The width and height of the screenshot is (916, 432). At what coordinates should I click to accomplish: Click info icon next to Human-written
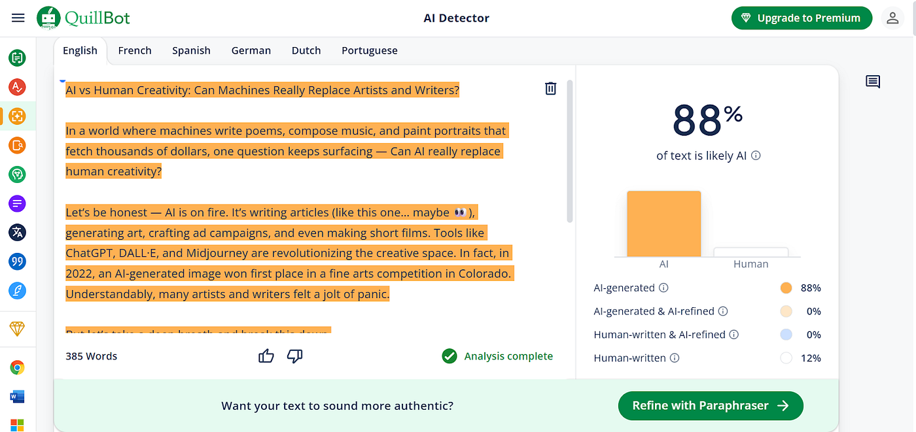[675, 358]
